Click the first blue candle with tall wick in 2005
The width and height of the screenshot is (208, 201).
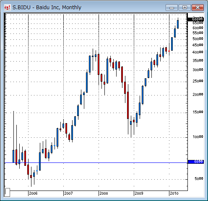(13, 156)
